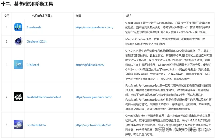This screenshot has height=138, width=215.
Task: Click row number 3 cell
Action: [7, 65]
